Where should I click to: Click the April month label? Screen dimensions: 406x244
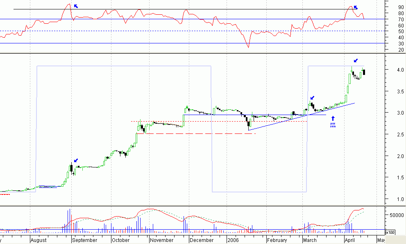click(349, 240)
